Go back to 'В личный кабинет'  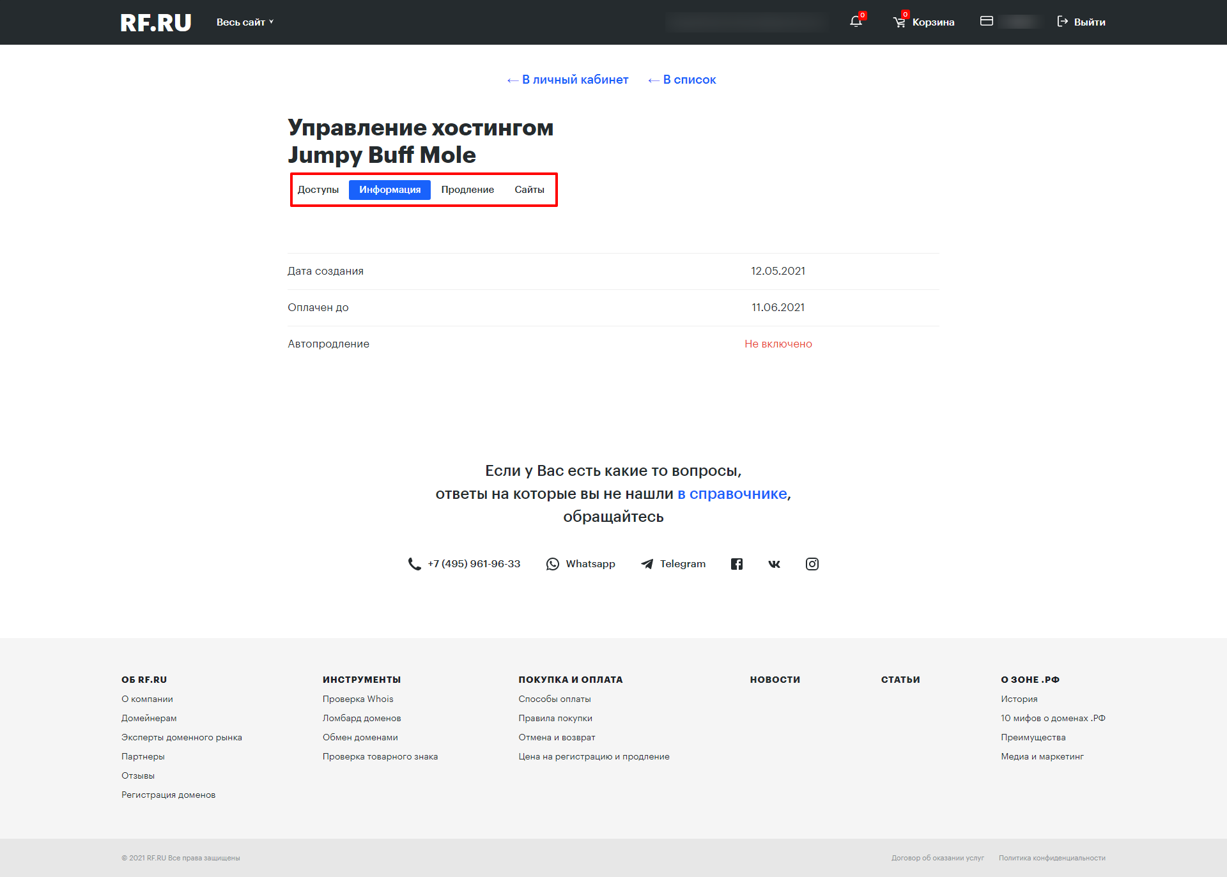[567, 80]
